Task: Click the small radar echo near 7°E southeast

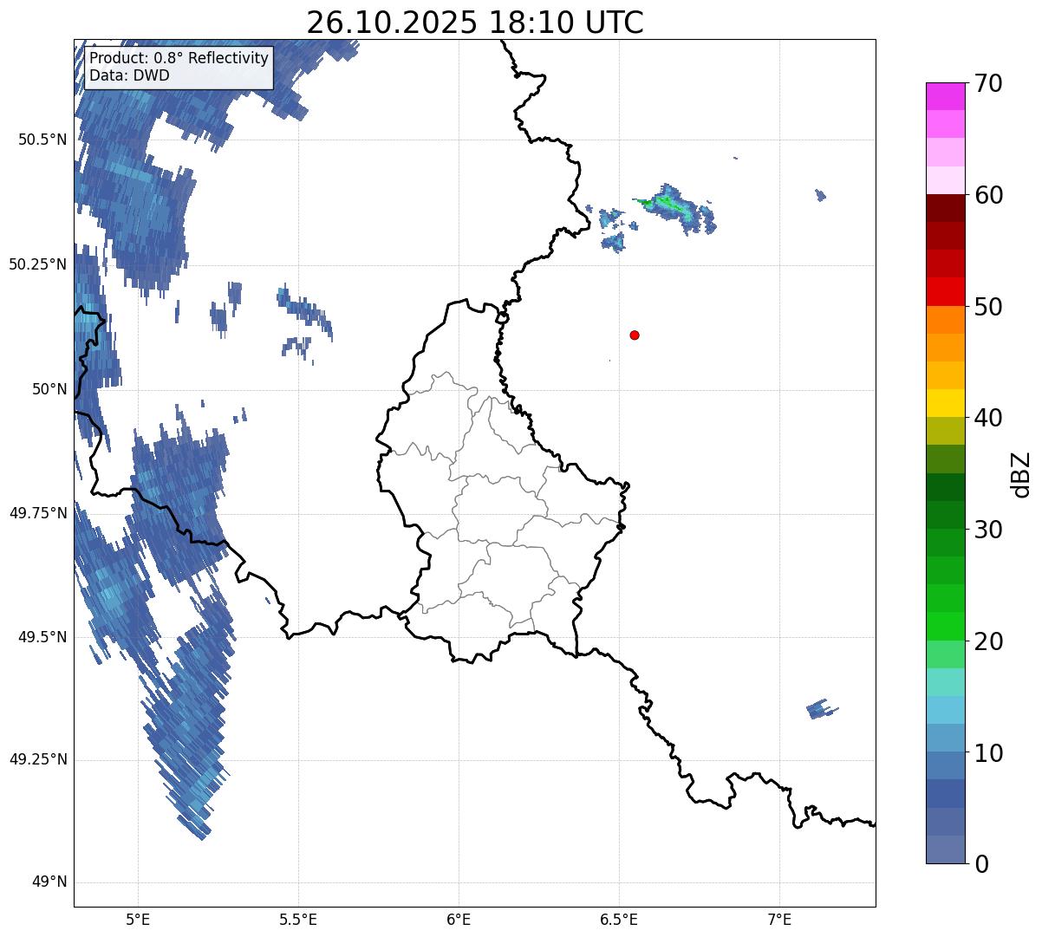Action: [820, 709]
